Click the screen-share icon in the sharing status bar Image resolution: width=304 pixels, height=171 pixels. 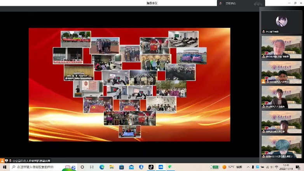pyautogui.click(x=6, y=161)
